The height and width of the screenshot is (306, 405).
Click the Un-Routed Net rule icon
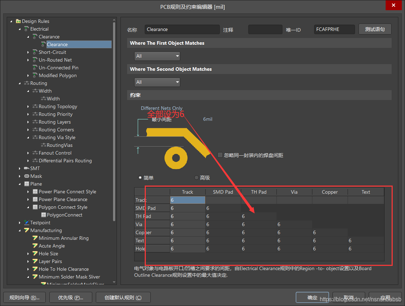[35, 60]
